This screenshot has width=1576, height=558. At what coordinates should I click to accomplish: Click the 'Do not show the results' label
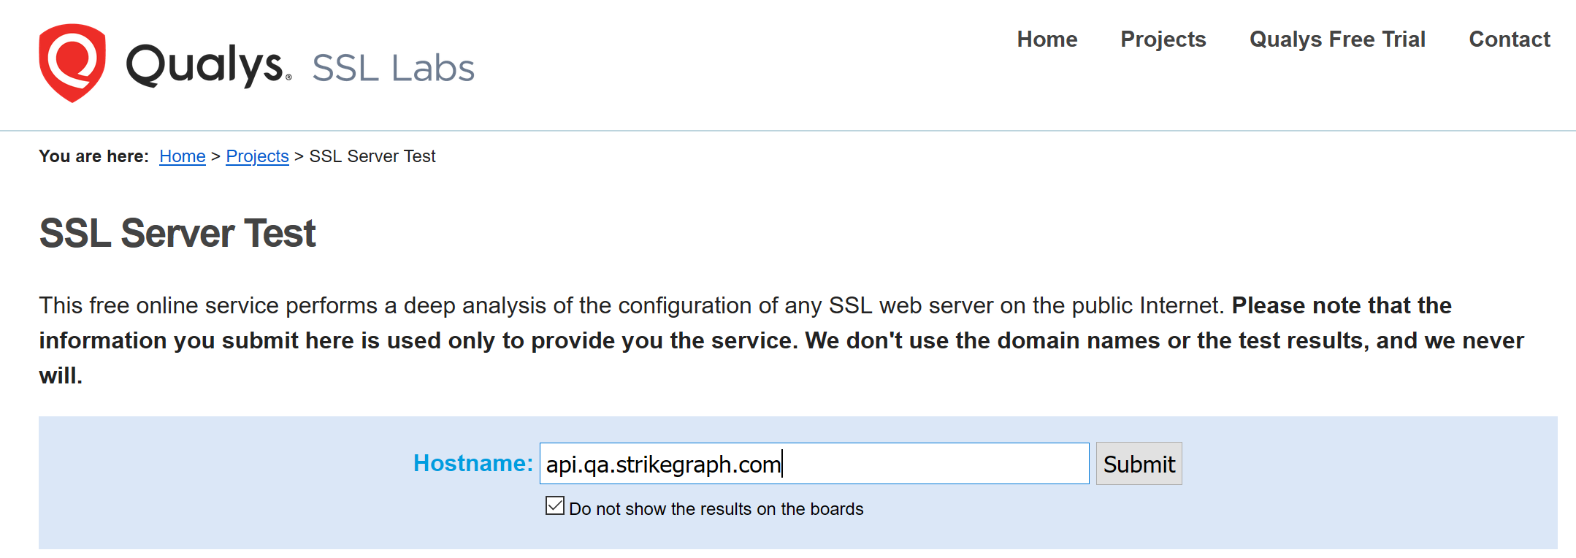point(716,509)
